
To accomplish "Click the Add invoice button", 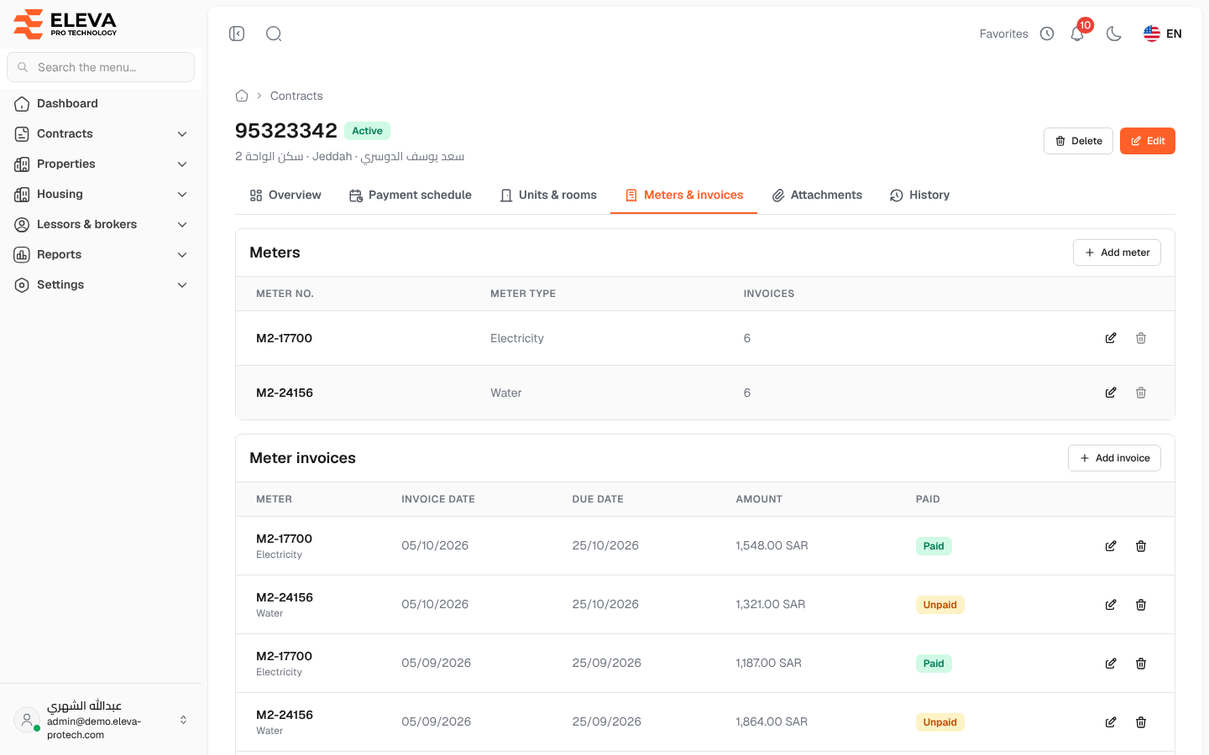I will point(1114,458).
